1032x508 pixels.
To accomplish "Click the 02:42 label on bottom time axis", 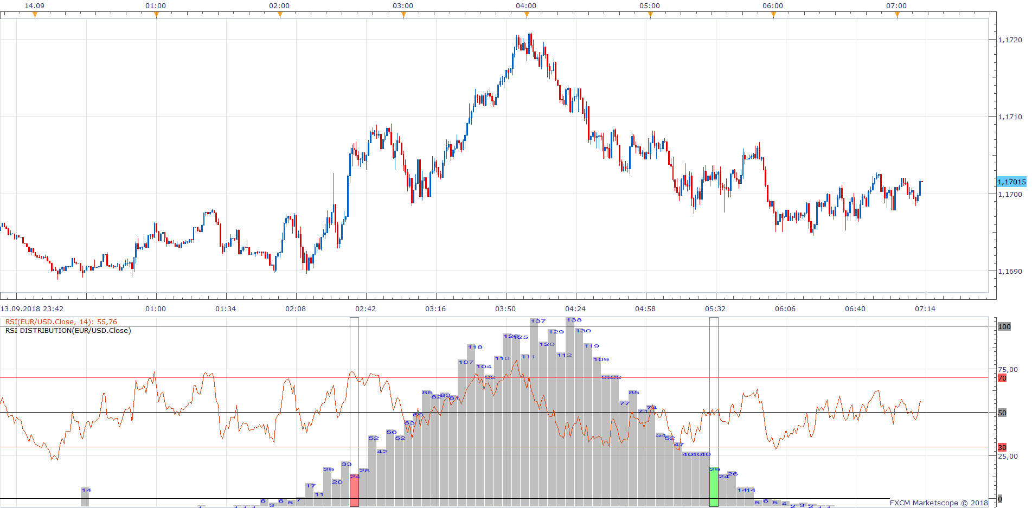I will (366, 308).
